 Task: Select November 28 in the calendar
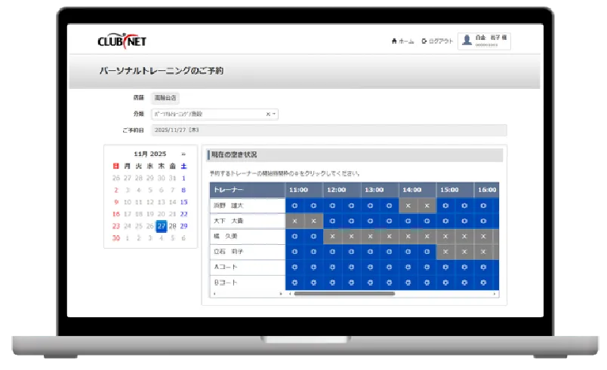coord(173,226)
